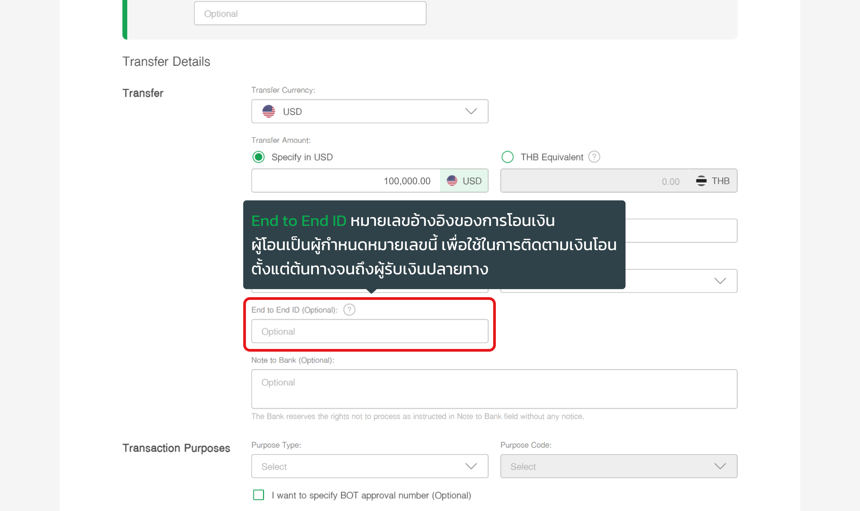Open the Transfer Currency USD dropdown
The height and width of the screenshot is (511, 860).
pyautogui.click(x=370, y=111)
